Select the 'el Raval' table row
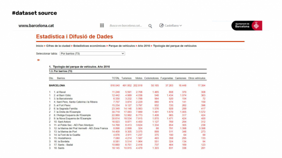The width and height of the screenshot is (282, 158). [x=61, y=92]
